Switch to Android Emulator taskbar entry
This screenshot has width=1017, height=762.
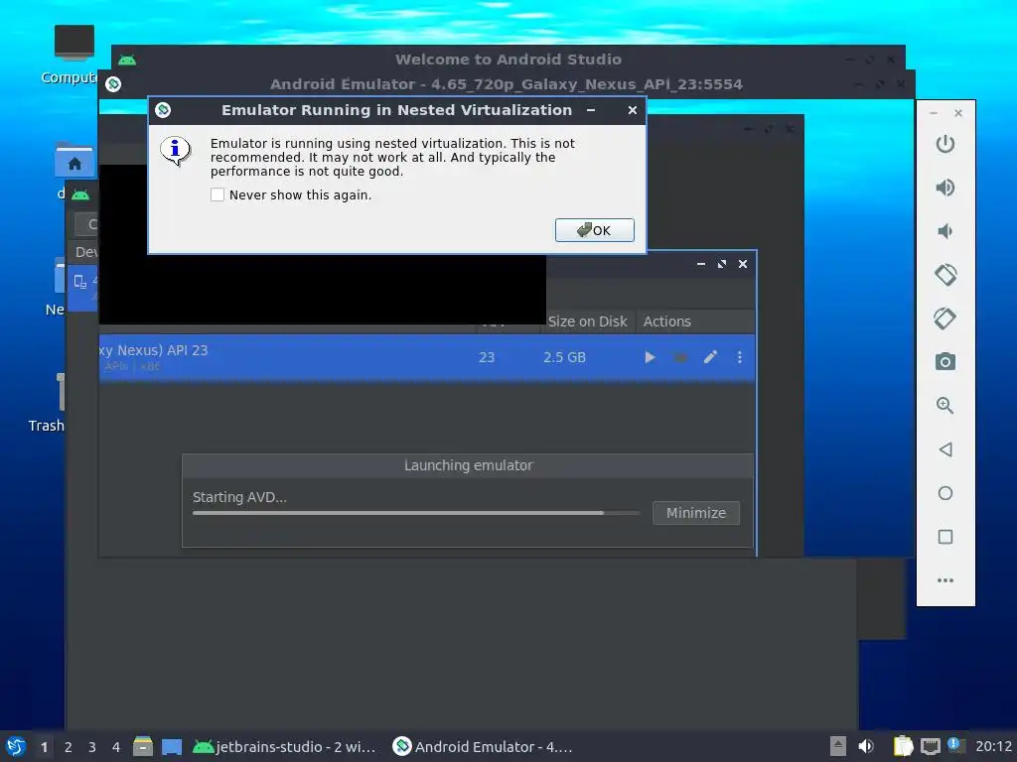pos(484,747)
